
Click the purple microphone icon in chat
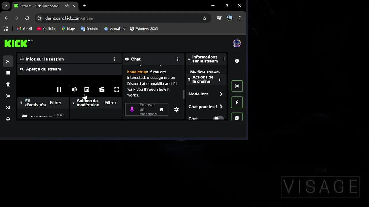tap(132, 110)
